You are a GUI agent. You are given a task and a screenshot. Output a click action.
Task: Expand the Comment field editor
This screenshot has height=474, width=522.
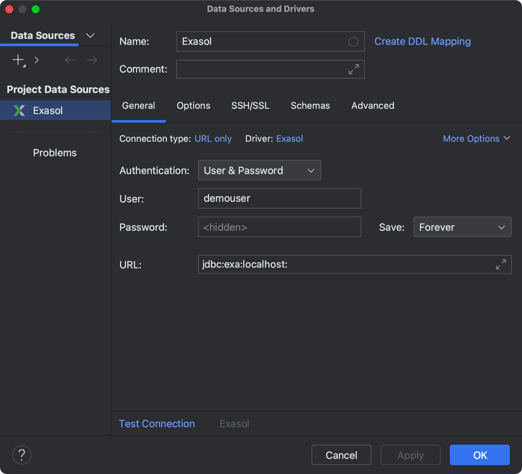354,69
